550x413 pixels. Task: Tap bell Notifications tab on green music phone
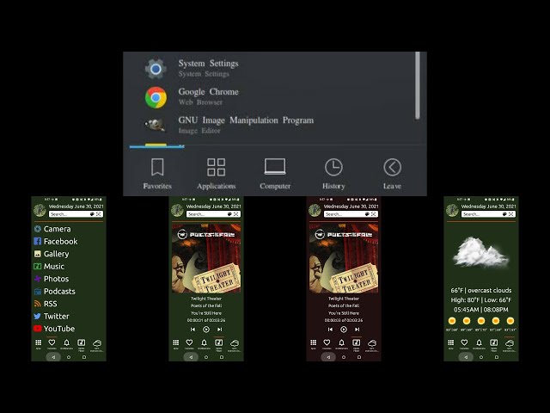click(205, 344)
